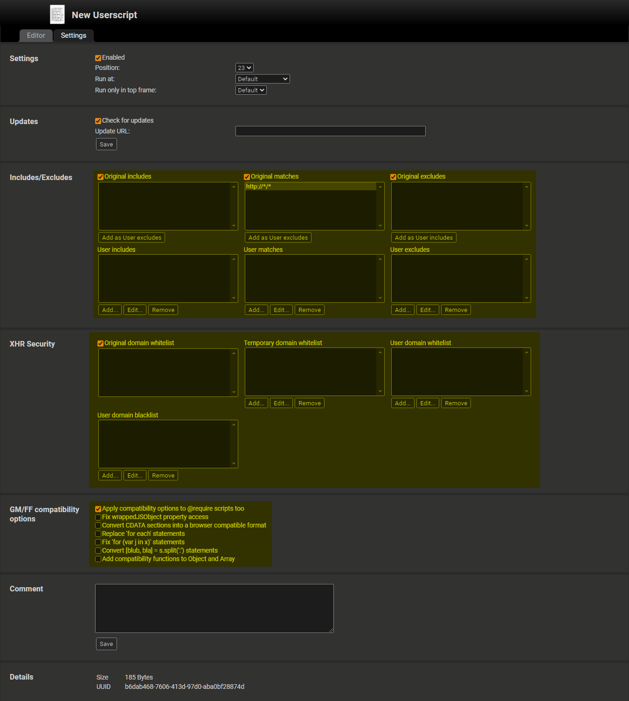Image resolution: width=629 pixels, height=701 pixels.
Task: Check Replace 'for each' statements option
Action: point(98,534)
